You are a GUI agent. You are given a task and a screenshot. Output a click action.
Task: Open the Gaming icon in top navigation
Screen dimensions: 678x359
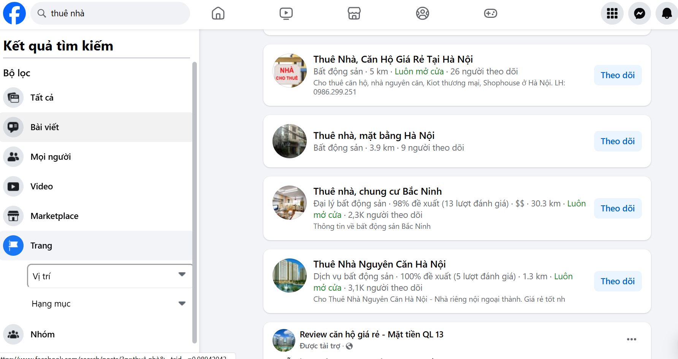[490, 13]
